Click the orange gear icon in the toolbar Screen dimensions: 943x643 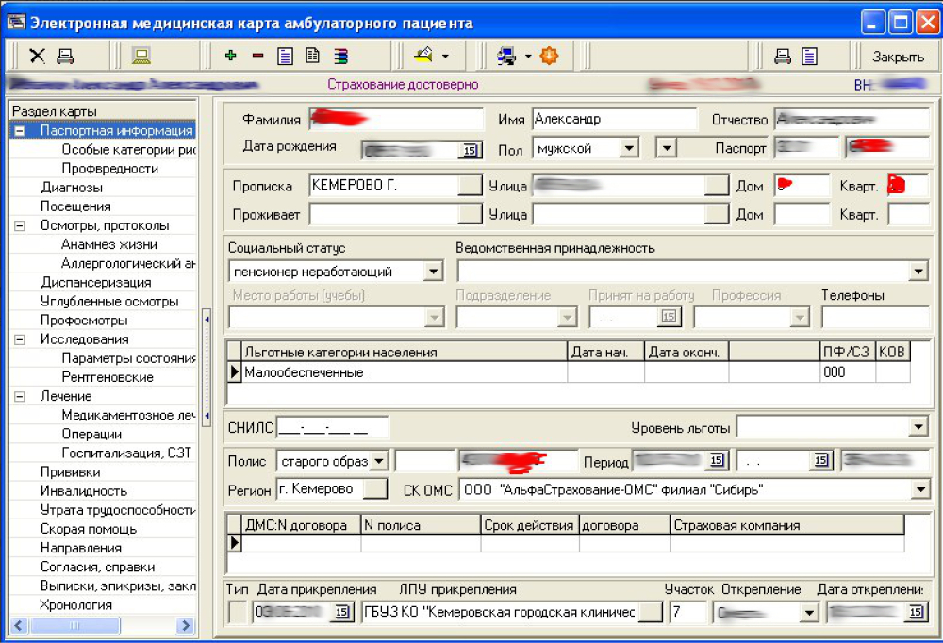[549, 57]
